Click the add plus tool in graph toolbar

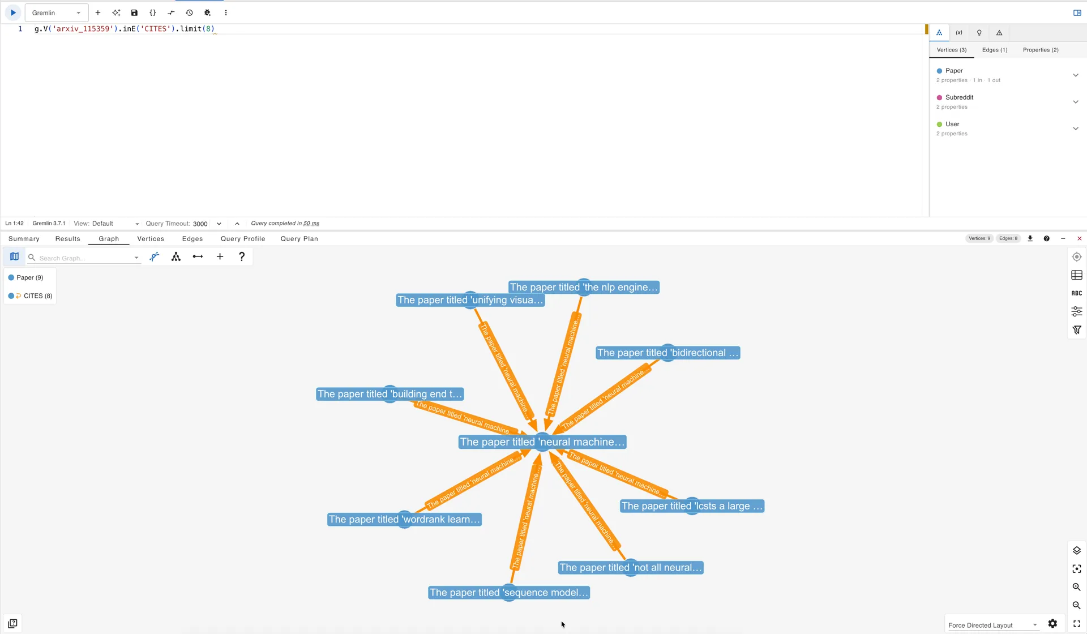coord(220,256)
